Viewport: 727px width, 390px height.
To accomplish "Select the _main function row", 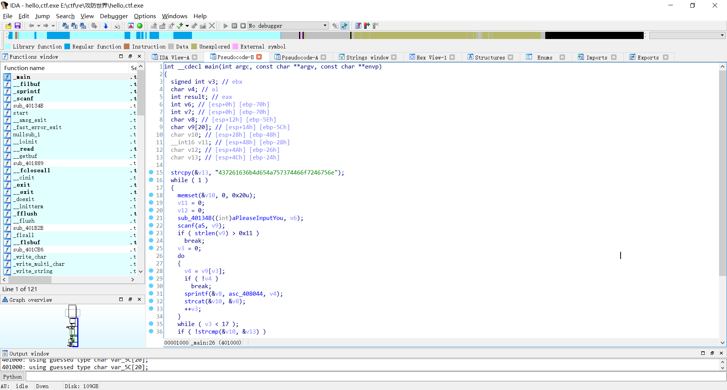I will click(x=70, y=77).
